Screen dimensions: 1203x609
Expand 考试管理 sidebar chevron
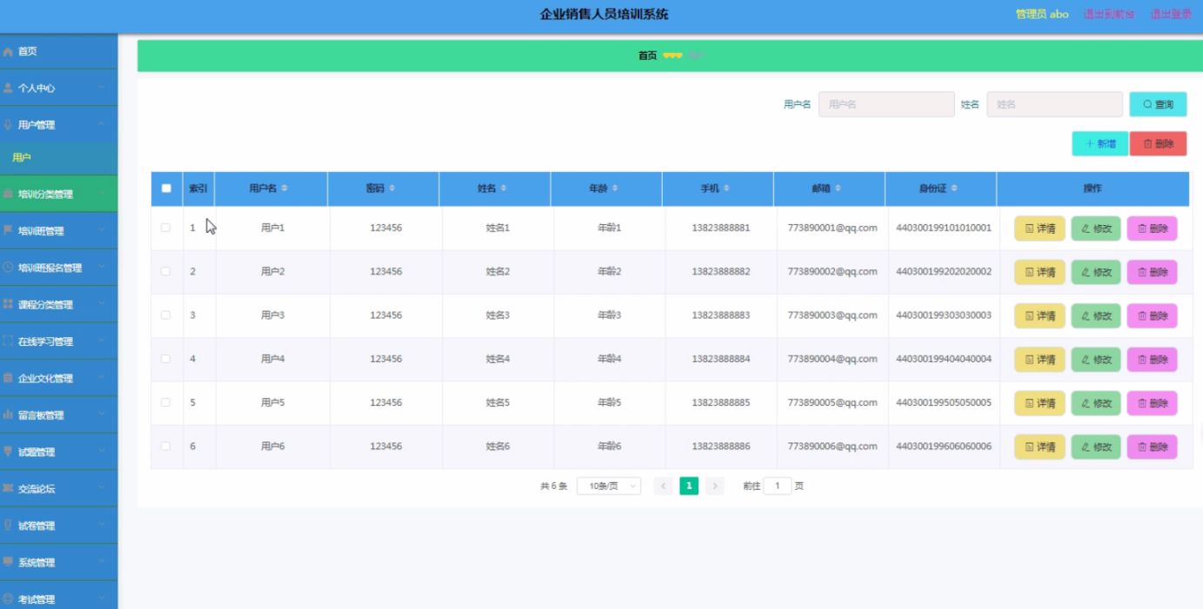103,599
